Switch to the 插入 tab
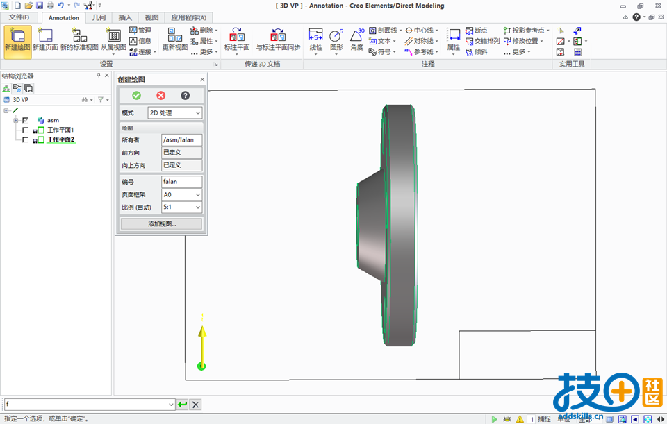This screenshot has height=424, width=667. pos(125,17)
